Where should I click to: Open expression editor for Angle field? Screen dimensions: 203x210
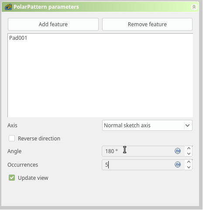point(178,151)
